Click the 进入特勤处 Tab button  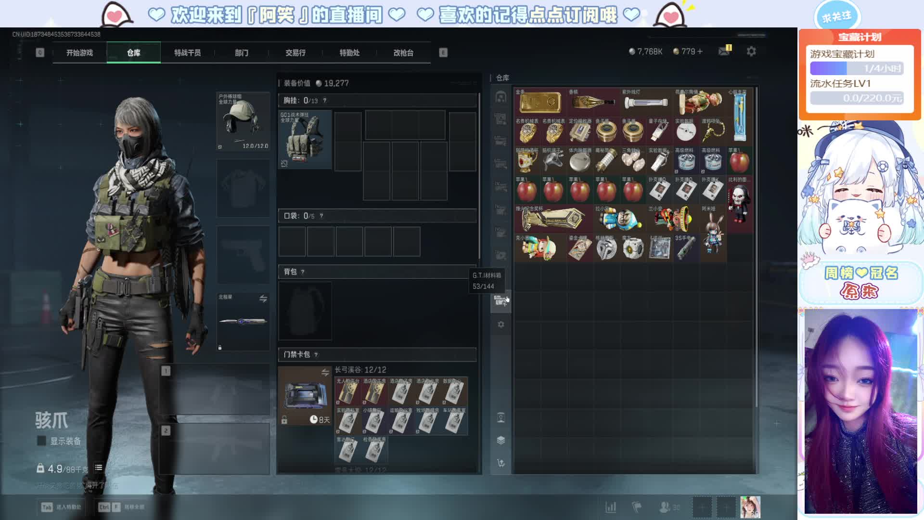pyautogui.click(x=61, y=507)
